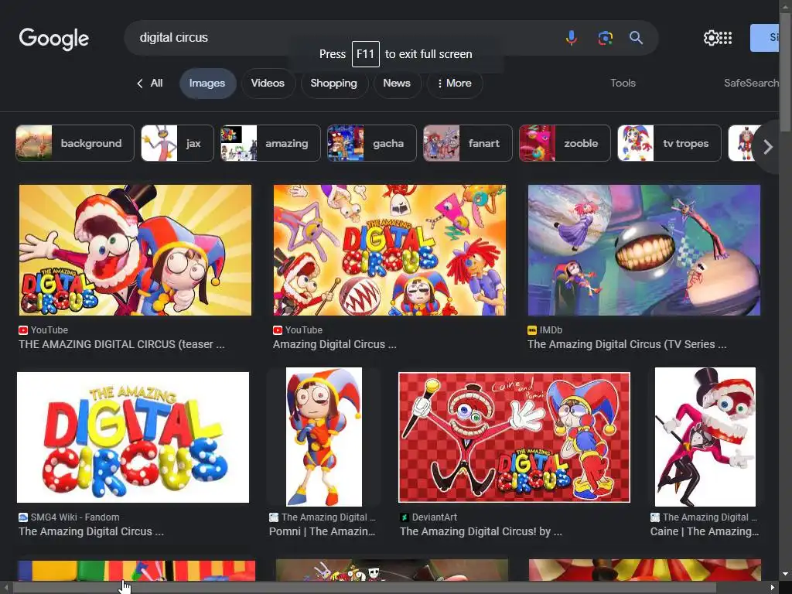Open the News tab
The height and width of the screenshot is (594, 792).
click(397, 84)
